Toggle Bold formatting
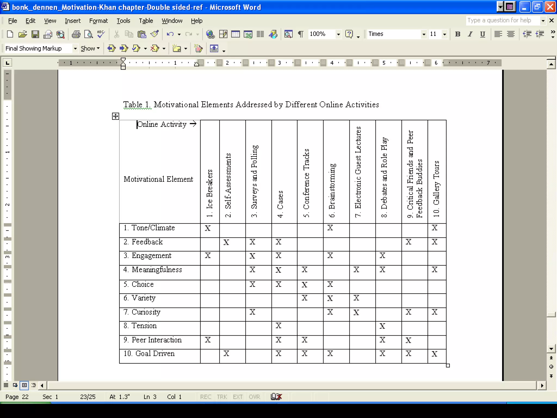Screen dimensions: 557x418 tap(457, 34)
